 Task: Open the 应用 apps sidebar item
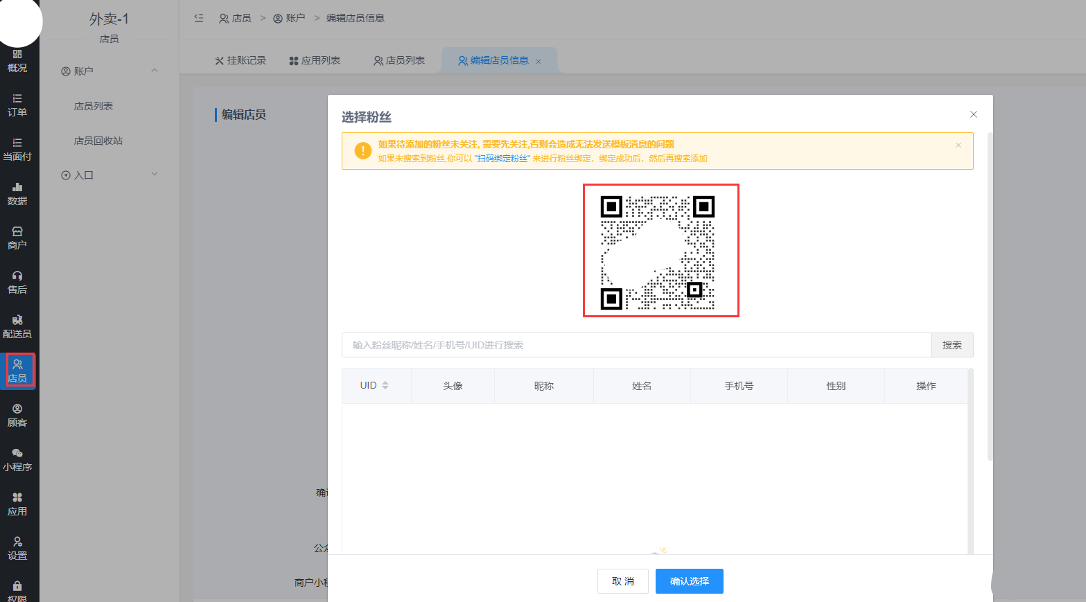pyautogui.click(x=17, y=504)
